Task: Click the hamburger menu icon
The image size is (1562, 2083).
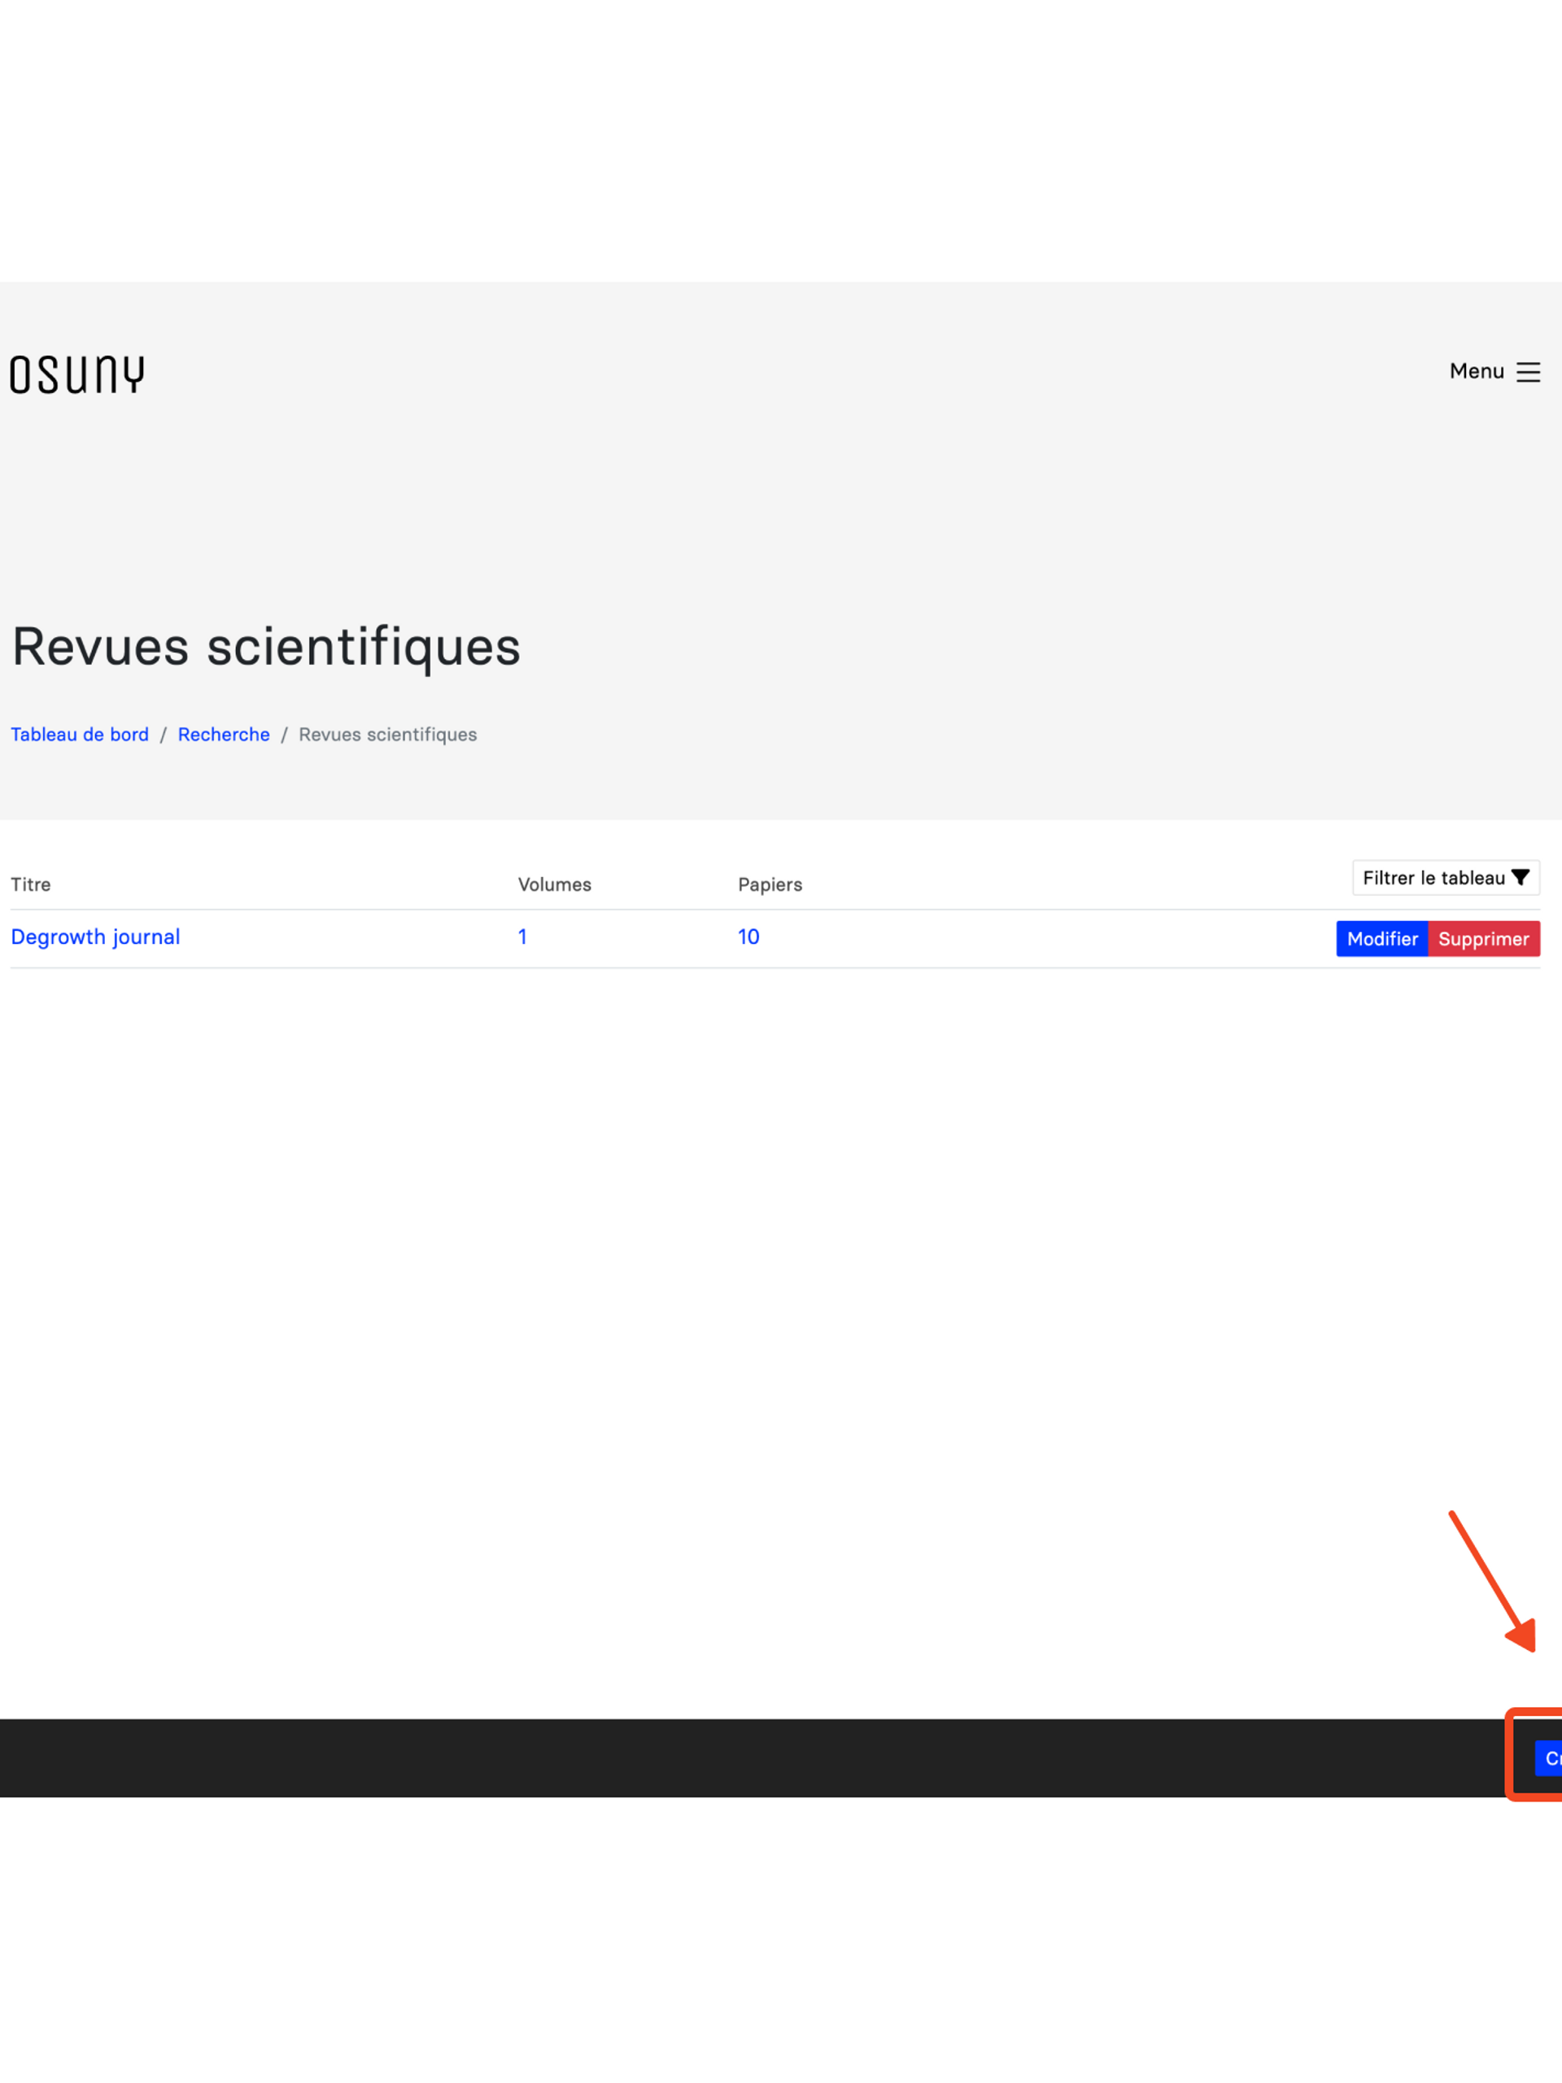Action: tap(1528, 372)
